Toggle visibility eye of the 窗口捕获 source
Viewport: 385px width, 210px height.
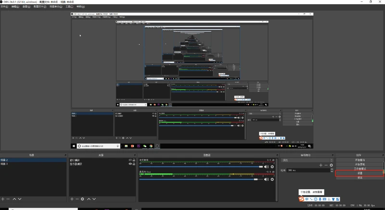(x=130, y=160)
